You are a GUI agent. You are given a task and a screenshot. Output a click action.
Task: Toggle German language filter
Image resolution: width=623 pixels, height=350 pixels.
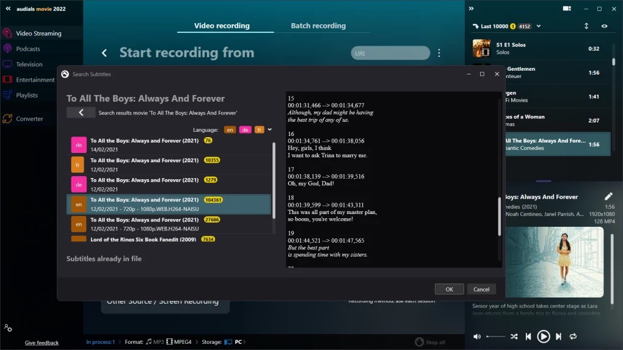(245, 130)
